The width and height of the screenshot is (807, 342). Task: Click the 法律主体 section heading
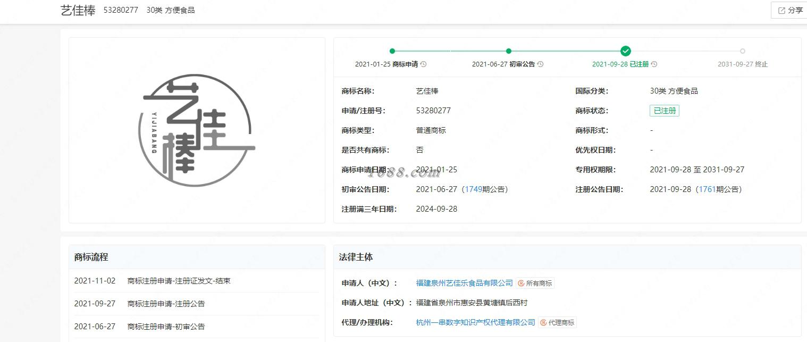[356, 257]
